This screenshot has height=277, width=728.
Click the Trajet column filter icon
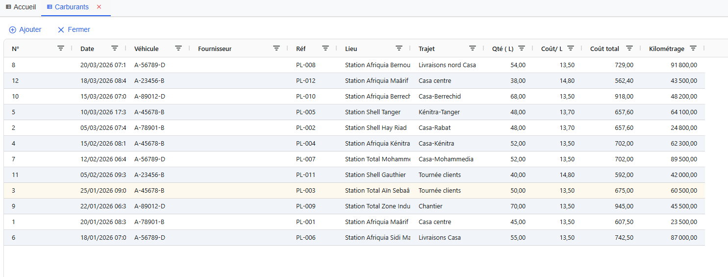click(473, 48)
